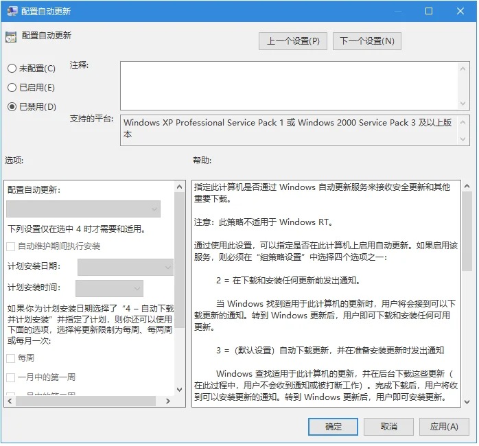The height and width of the screenshot is (446, 479).
Task: Click help line 2 = 在下载和安装任何更新前发出通知
Action: click(x=288, y=281)
